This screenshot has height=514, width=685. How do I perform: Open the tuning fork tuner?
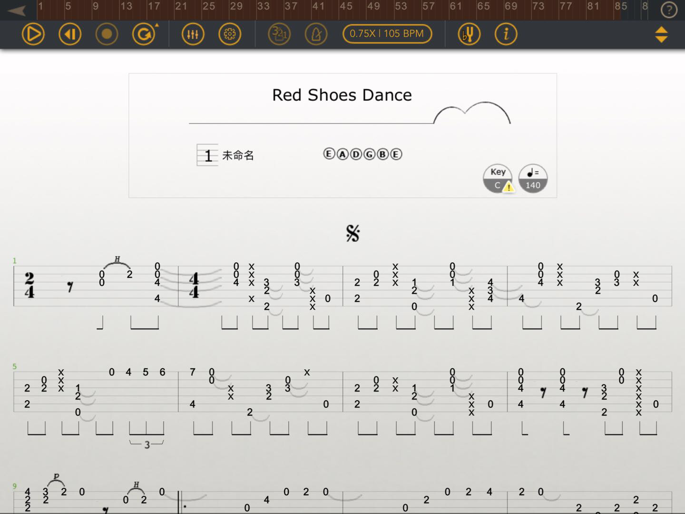(x=469, y=34)
